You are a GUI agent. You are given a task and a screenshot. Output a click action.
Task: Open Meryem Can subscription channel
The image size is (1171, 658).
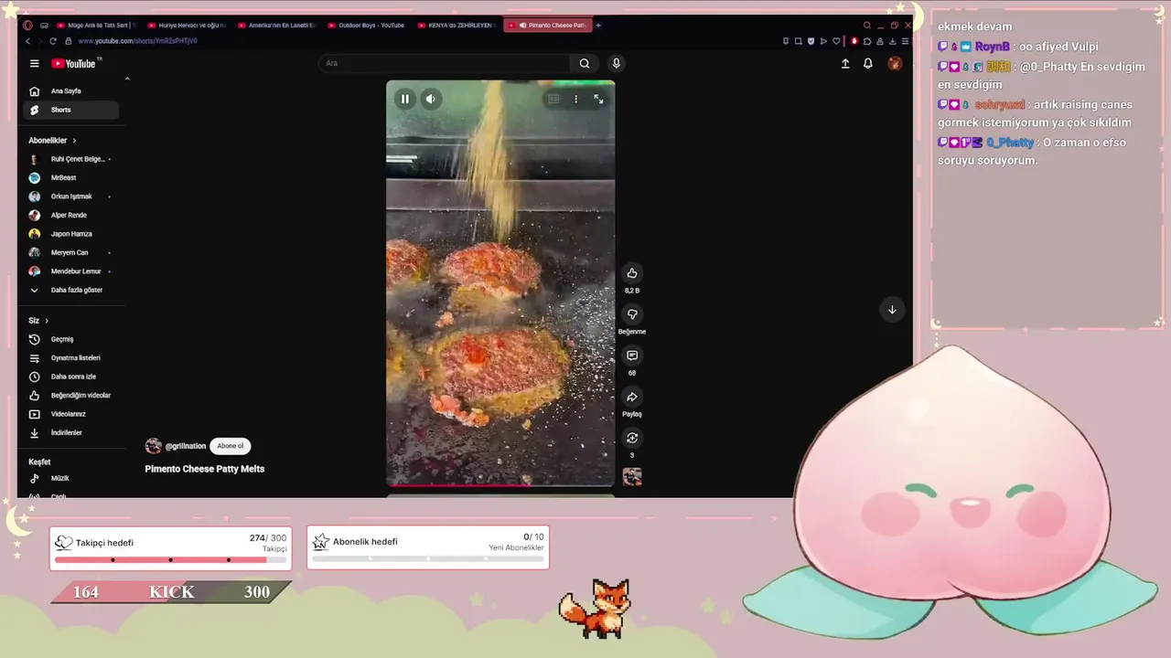pyautogui.click(x=71, y=252)
